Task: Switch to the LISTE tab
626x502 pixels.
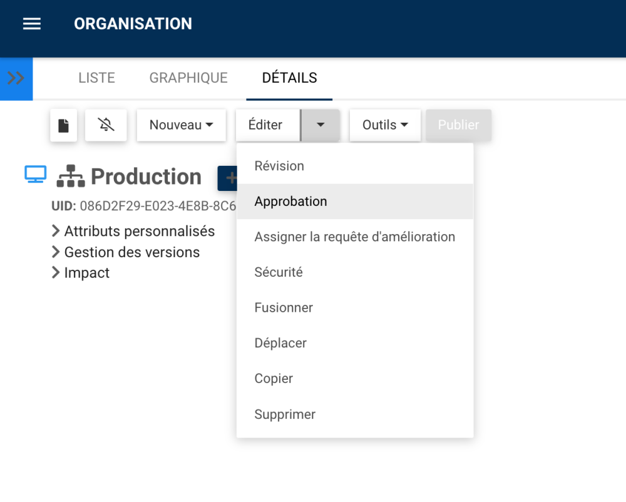Action: click(x=96, y=78)
